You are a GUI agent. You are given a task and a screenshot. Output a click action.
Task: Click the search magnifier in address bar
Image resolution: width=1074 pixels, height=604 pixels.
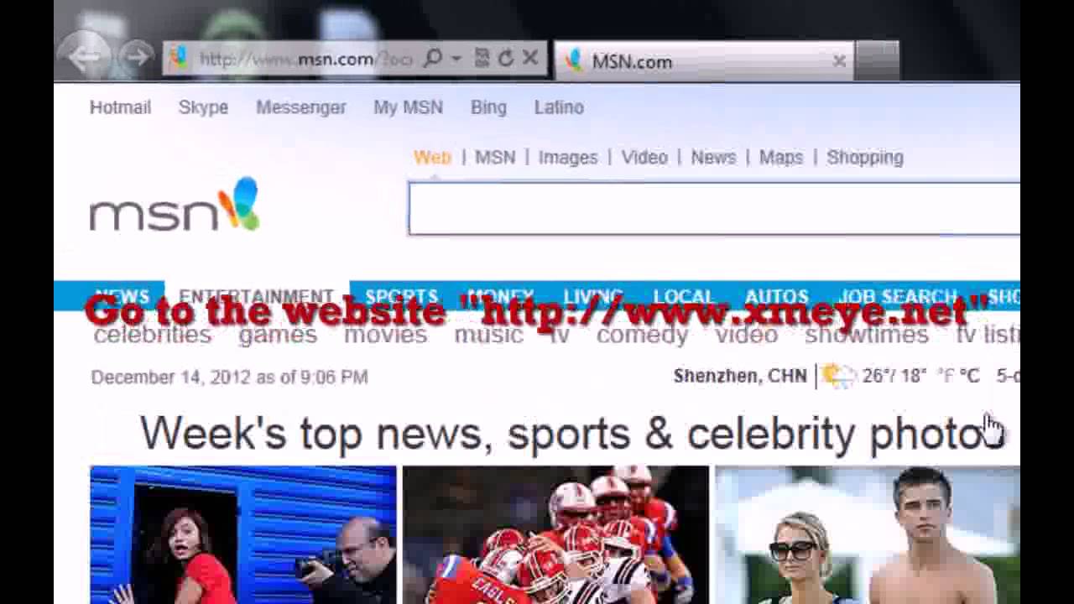[x=433, y=58]
